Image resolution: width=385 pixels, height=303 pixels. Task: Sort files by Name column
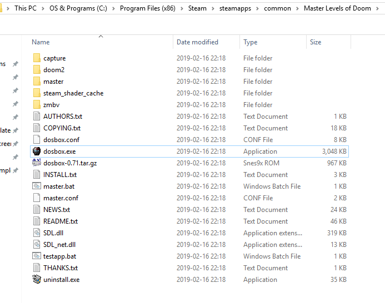(41, 42)
